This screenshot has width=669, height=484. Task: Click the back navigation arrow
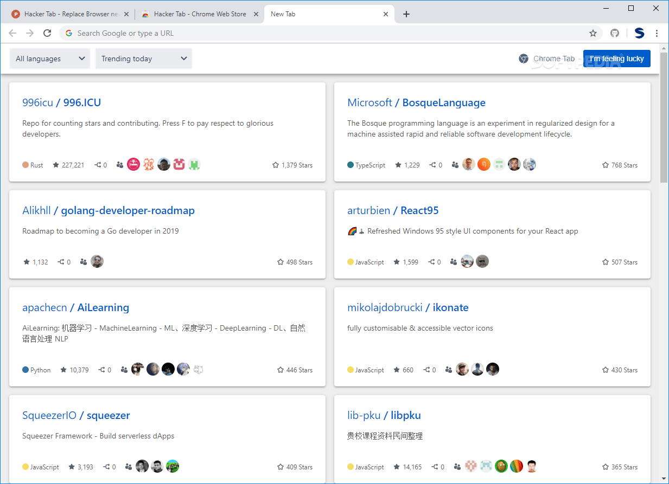pyautogui.click(x=12, y=33)
